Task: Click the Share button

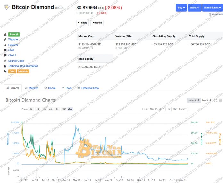Action: click(83, 23)
